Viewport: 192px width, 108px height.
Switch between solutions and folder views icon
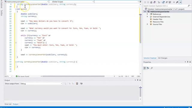tap(154, 2)
